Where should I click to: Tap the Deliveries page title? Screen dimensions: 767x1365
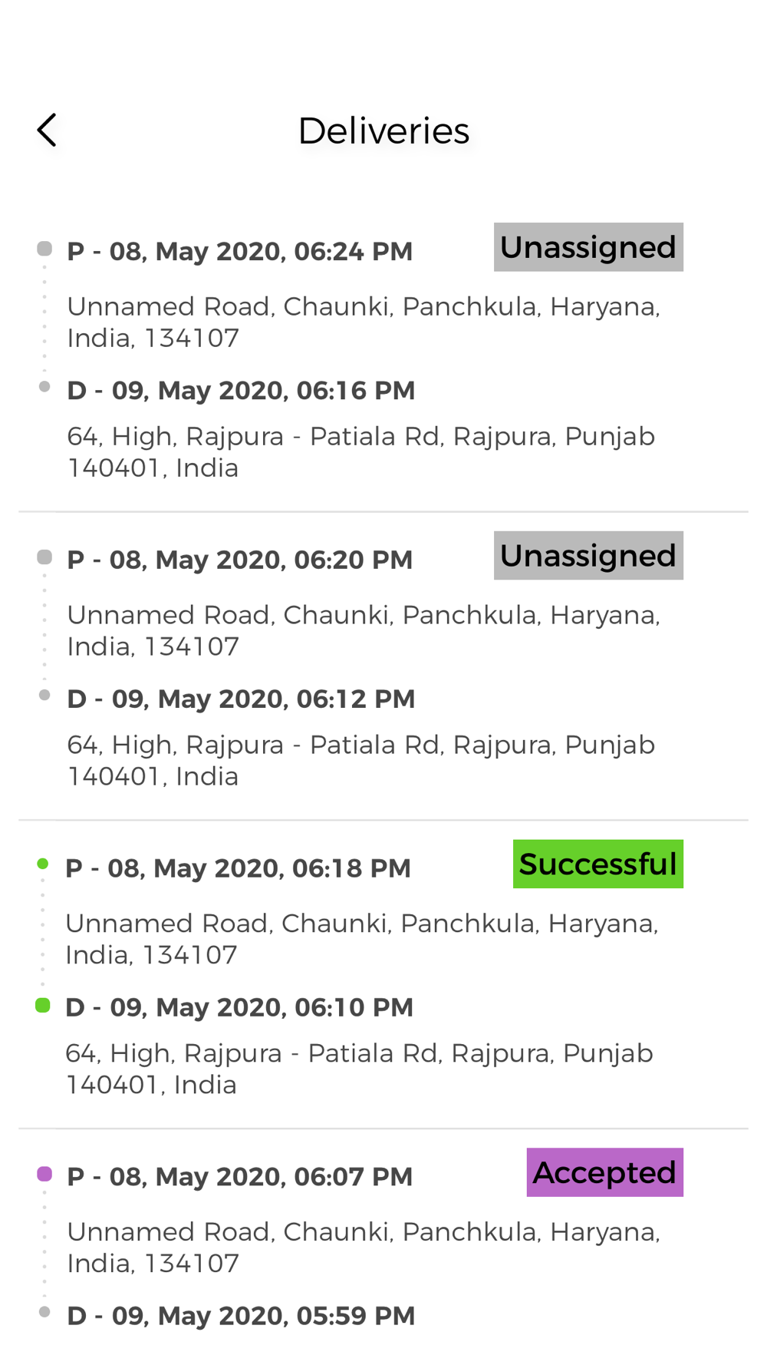coord(383,131)
